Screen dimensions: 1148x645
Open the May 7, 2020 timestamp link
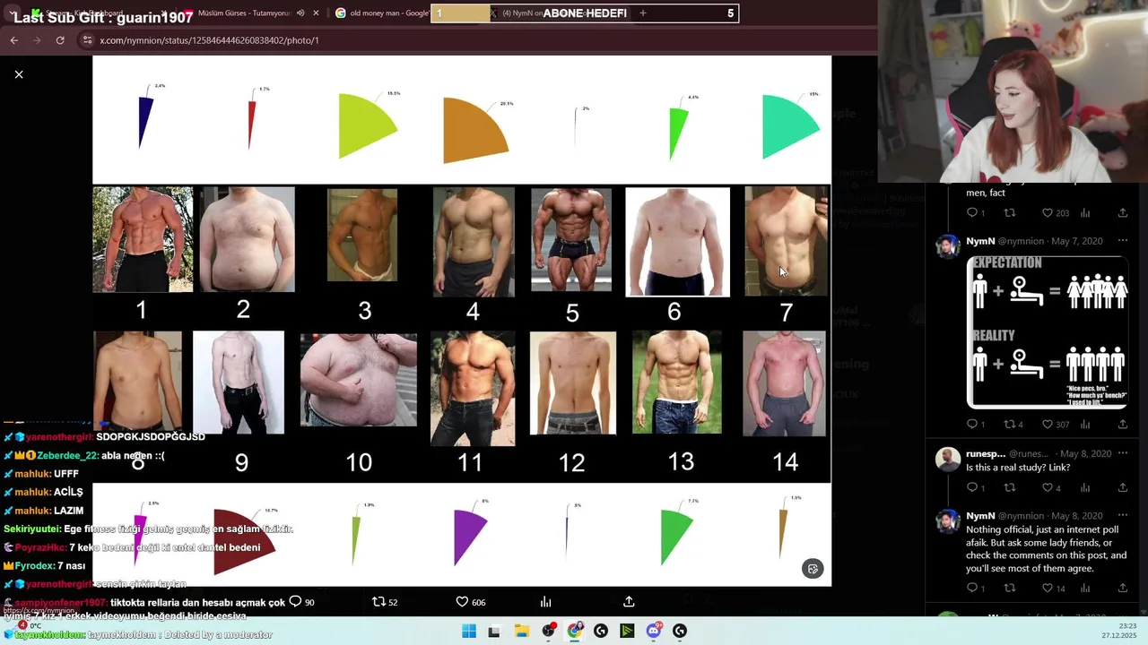click(x=1079, y=241)
